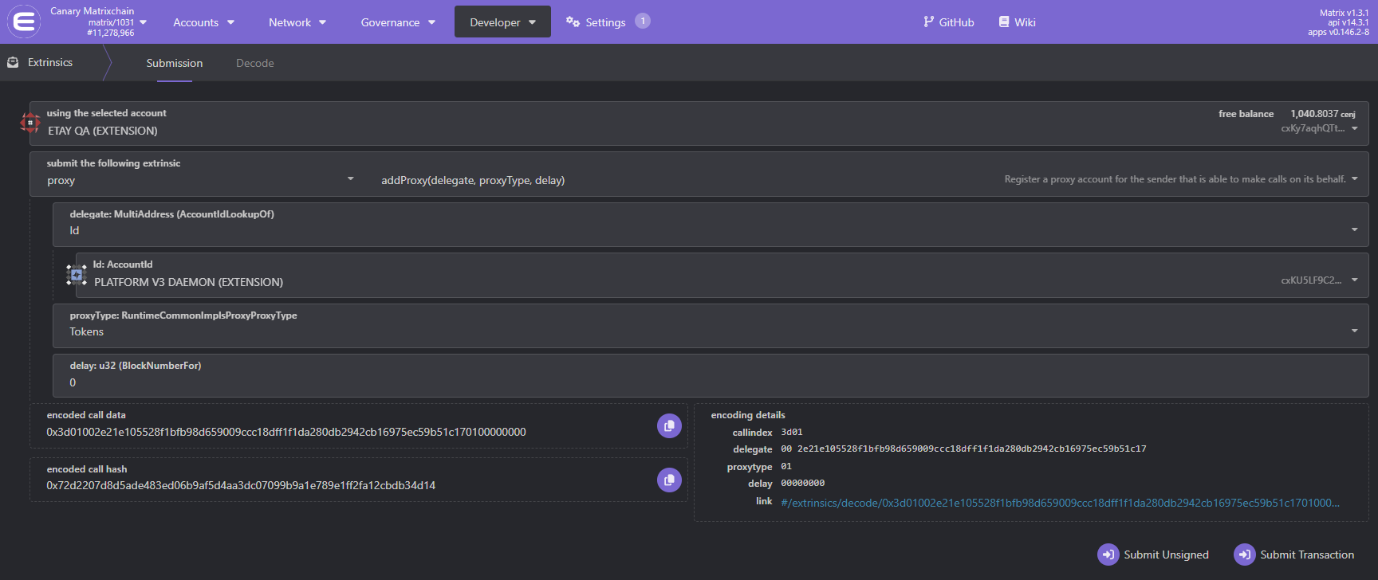Open the extrinsics decode link
Screen dimensions: 1378x580
coord(1060,503)
